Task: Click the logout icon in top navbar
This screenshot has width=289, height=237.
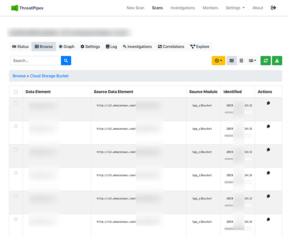Action: click(x=274, y=8)
